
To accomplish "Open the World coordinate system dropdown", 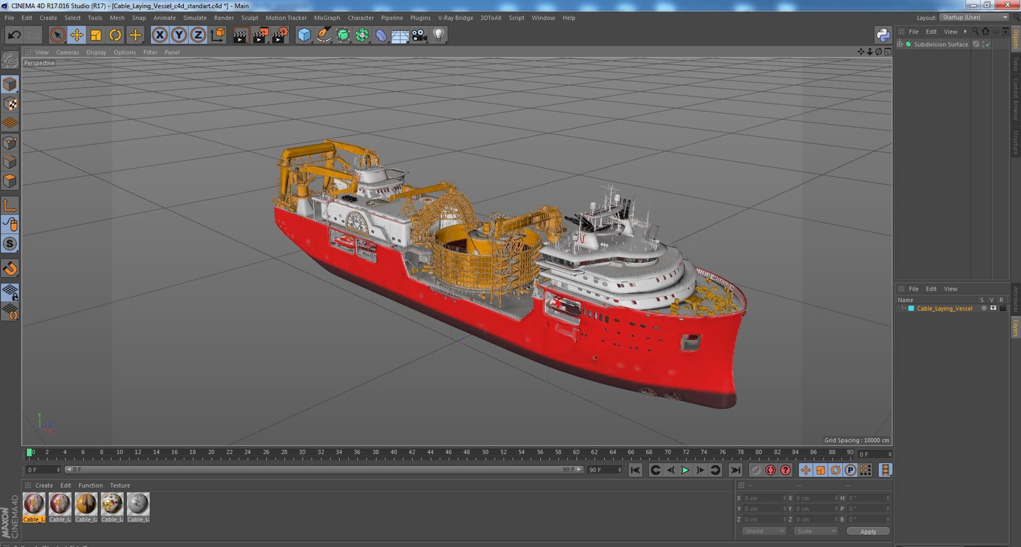I will tap(764, 531).
